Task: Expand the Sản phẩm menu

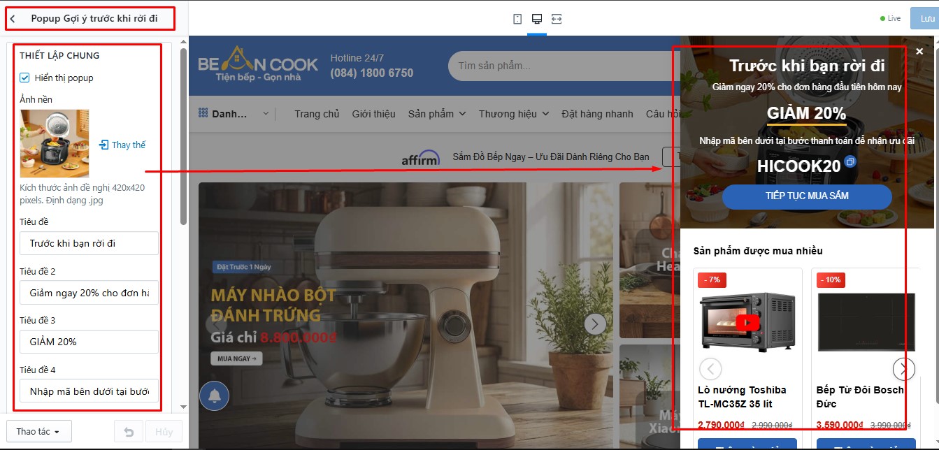Action: click(x=437, y=114)
